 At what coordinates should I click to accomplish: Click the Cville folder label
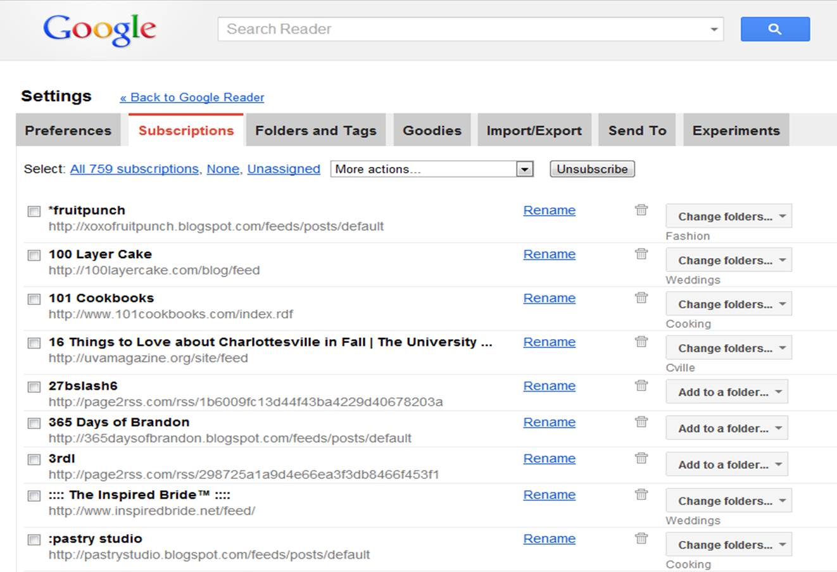[680, 368]
